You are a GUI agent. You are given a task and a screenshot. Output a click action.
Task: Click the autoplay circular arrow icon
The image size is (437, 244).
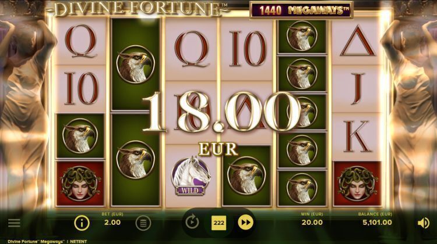pos(192,223)
